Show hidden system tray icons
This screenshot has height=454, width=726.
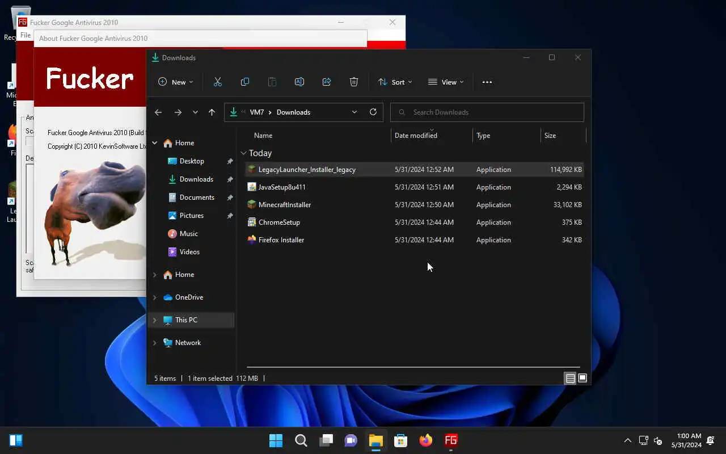click(x=627, y=440)
